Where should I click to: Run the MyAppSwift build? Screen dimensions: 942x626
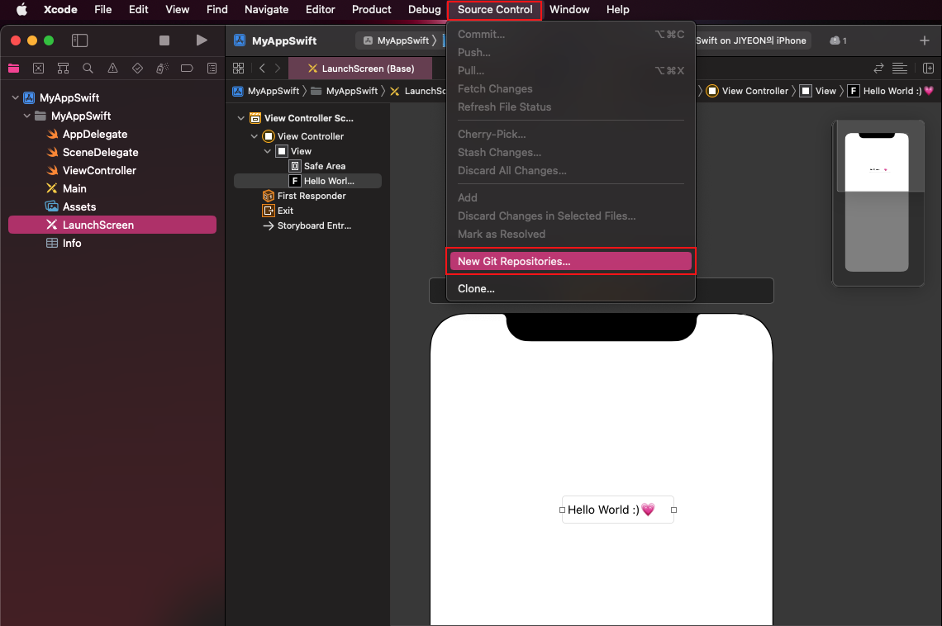(x=202, y=40)
